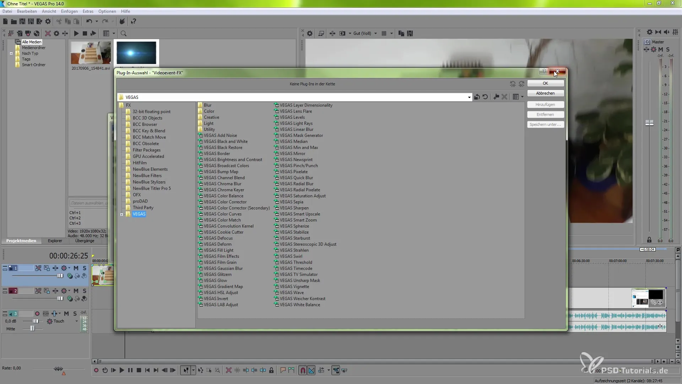
Task: Click Play in the timeline transport bar
Action: pyautogui.click(x=122, y=370)
